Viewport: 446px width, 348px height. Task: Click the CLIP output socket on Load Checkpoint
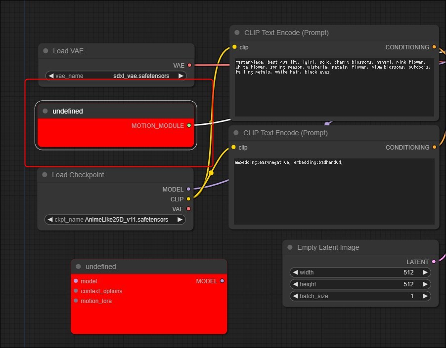click(x=188, y=199)
